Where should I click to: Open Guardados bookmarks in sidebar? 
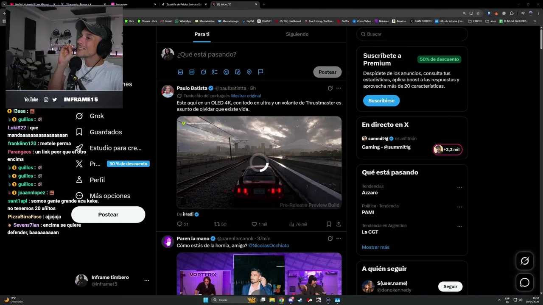(98, 132)
